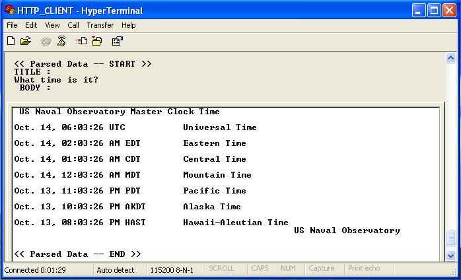Open the File menu
Image resolution: width=461 pixels, height=280 pixels.
click(x=12, y=25)
